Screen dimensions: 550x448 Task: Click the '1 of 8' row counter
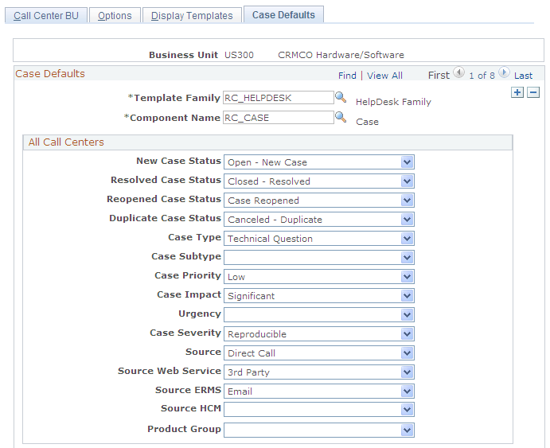[482, 76]
